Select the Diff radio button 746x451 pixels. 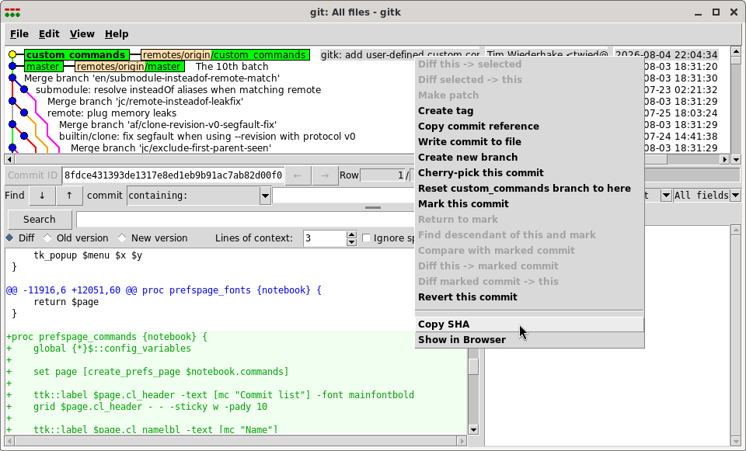pyautogui.click(x=9, y=238)
